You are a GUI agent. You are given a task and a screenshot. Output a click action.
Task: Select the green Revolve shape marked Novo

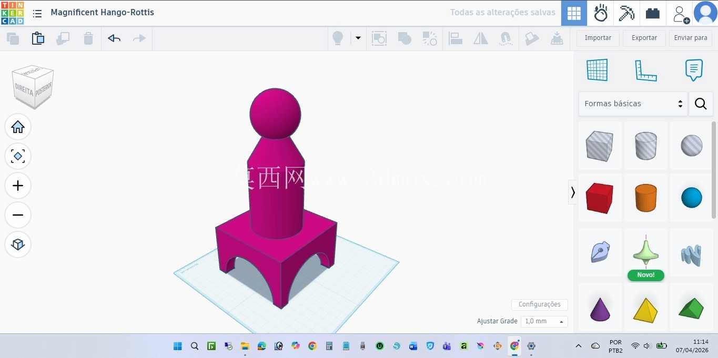(x=645, y=252)
